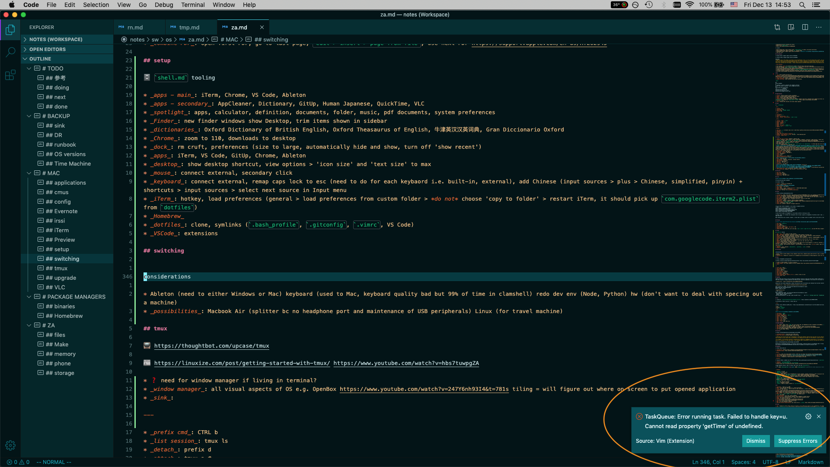The image size is (830, 467).
Task: Open the Terminal menu in the menu bar
Action: tap(193, 5)
